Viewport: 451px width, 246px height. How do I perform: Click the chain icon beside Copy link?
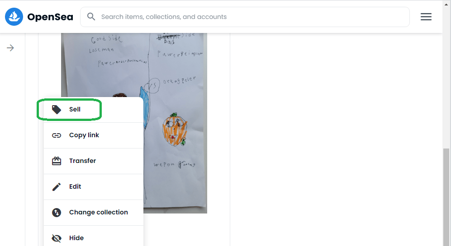[57, 135]
